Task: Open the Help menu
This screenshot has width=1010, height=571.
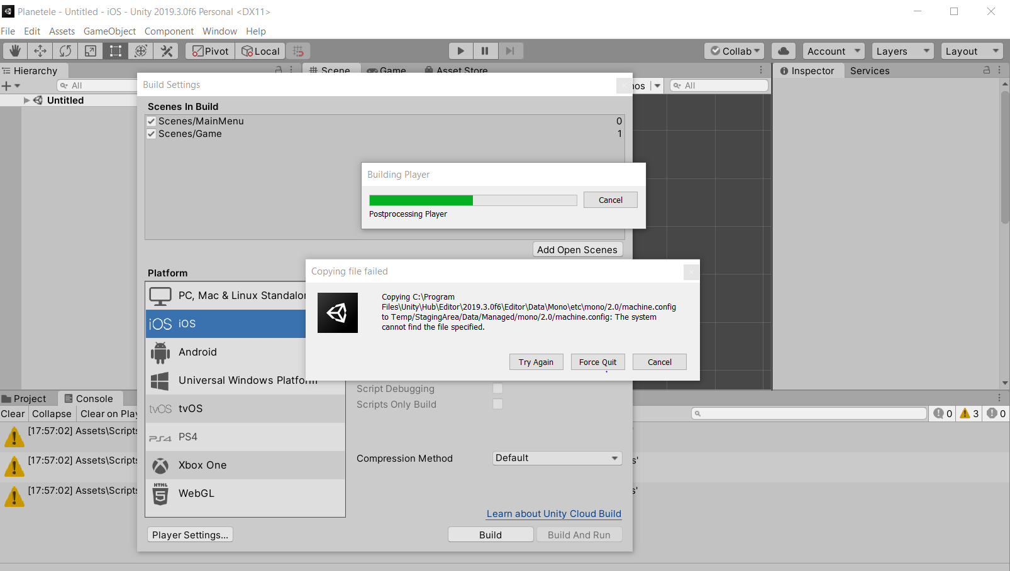Action: (x=255, y=31)
